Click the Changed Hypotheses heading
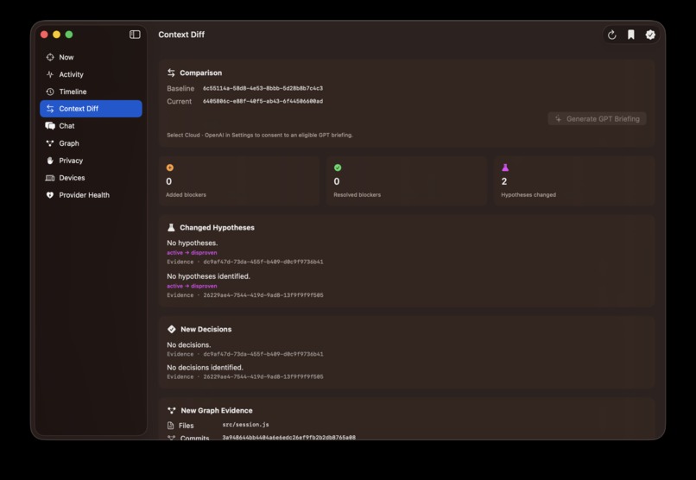The height and width of the screenshot is (480, 696). [x=217, y=228]
